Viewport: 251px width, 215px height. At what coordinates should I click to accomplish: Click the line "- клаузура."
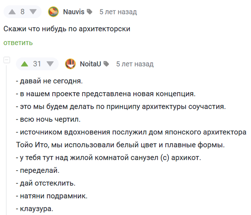(x=34, y=209)
